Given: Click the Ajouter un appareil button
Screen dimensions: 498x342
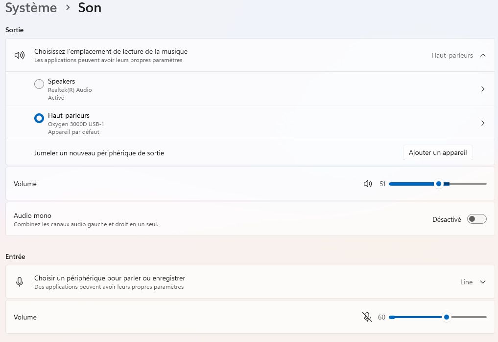Looking at the screenshot, I should point(438,153).
